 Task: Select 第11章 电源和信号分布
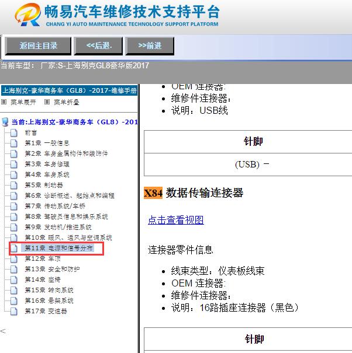58,248
